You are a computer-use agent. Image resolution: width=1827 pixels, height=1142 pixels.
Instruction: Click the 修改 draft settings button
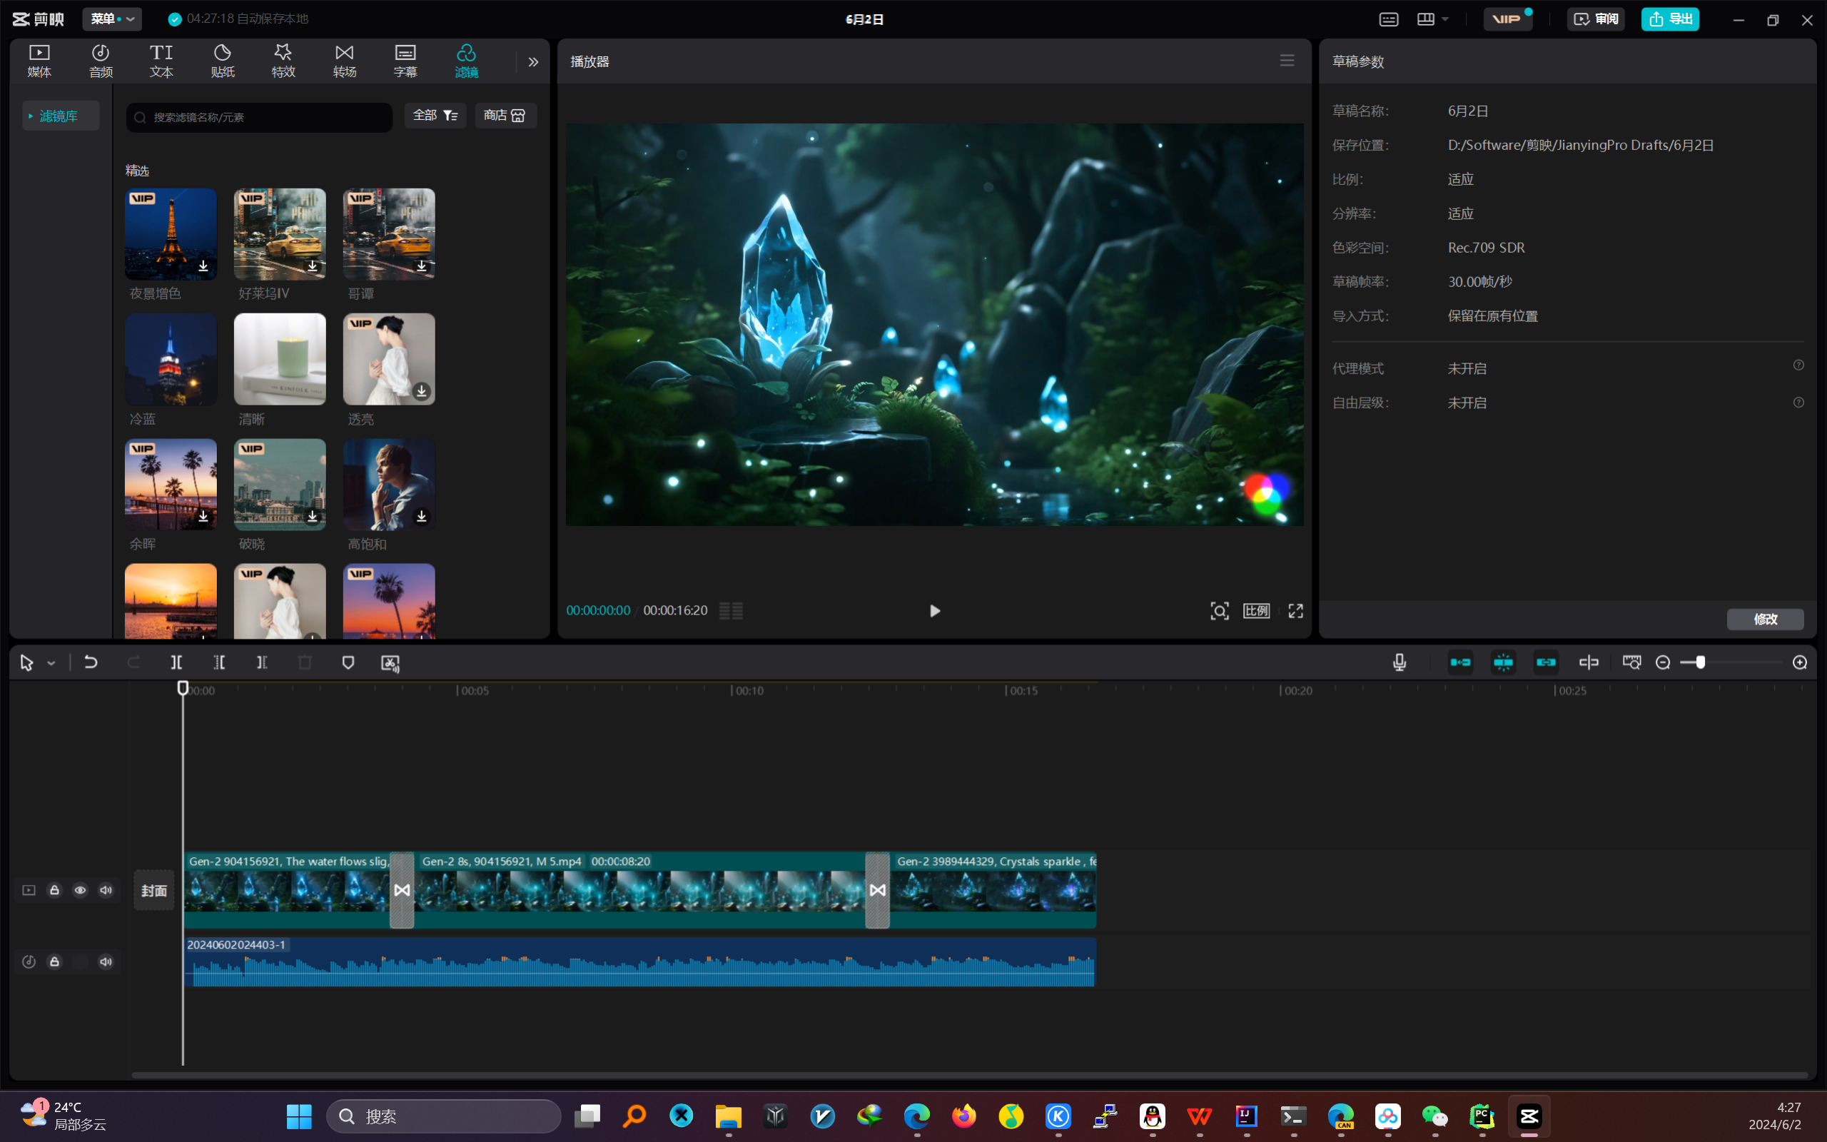click(x=1765, y=620)
